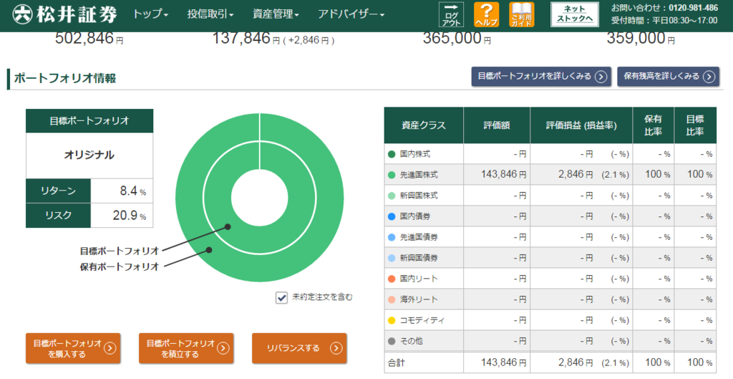Click arrow icon on 目標ポートフォリオを詳しくみる
The width and height of the screenshot is (733, 379).
pyautogui.click(x=601, y=76)
